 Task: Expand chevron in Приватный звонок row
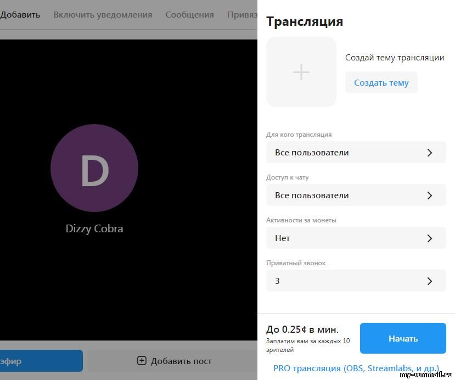[430, 281]
